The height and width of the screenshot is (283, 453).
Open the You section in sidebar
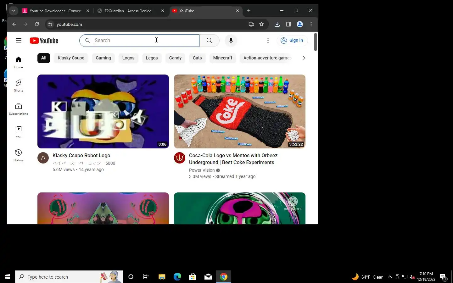19,132
